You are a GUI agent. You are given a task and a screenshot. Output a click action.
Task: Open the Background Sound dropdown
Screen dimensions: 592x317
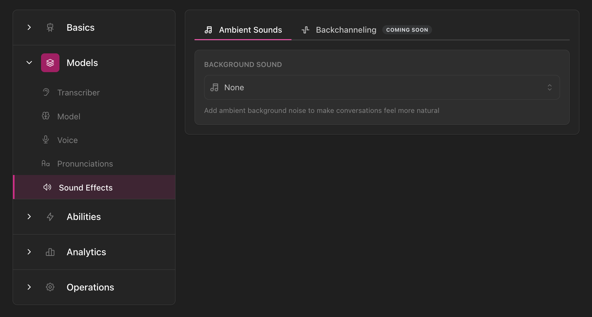pos(382,87)
